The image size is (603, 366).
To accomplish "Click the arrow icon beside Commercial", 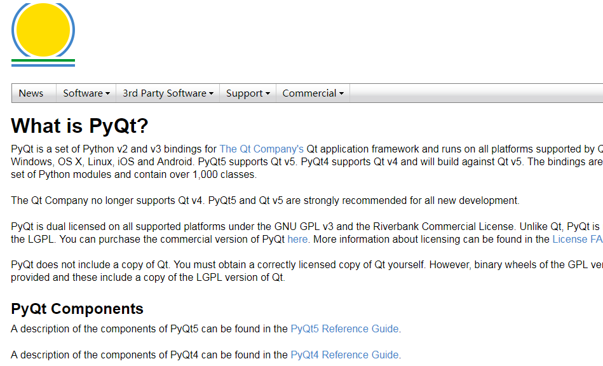I will click(341, 93).
